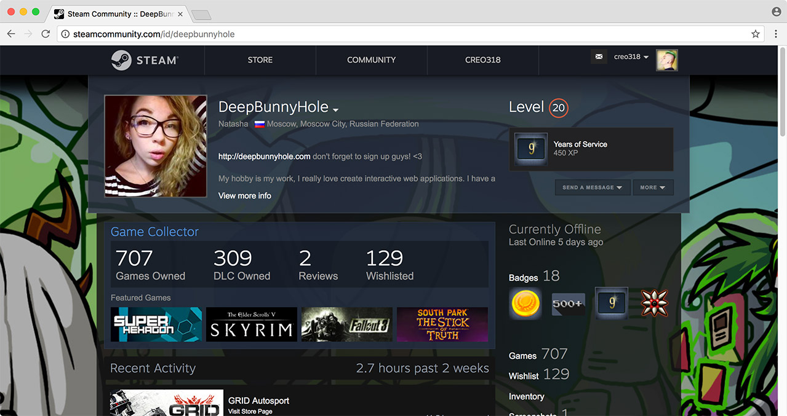Open the Send a Message dropdown
This screenshot has height=416, width=787.
coord(593,187)
